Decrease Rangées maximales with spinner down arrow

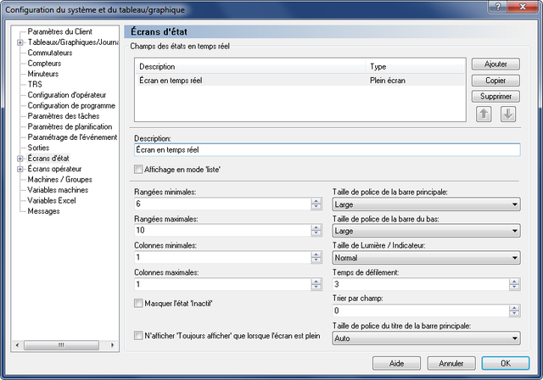[x=316, y=233]
